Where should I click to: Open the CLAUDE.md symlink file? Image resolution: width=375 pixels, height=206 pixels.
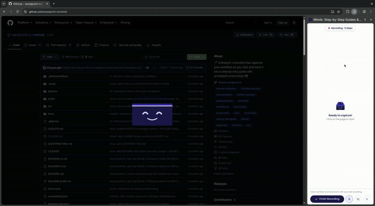(55, 136)
